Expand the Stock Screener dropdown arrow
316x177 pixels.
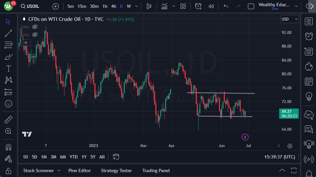[59, 170]
